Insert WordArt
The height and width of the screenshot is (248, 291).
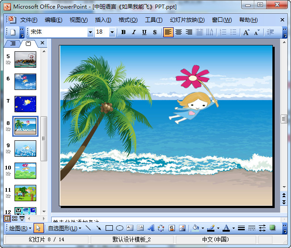click(x=151, y=228)
